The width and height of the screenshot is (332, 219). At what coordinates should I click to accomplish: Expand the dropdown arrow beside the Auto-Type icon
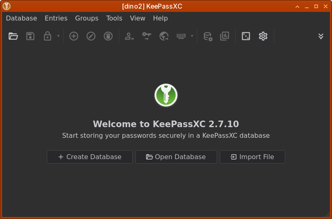192,36
